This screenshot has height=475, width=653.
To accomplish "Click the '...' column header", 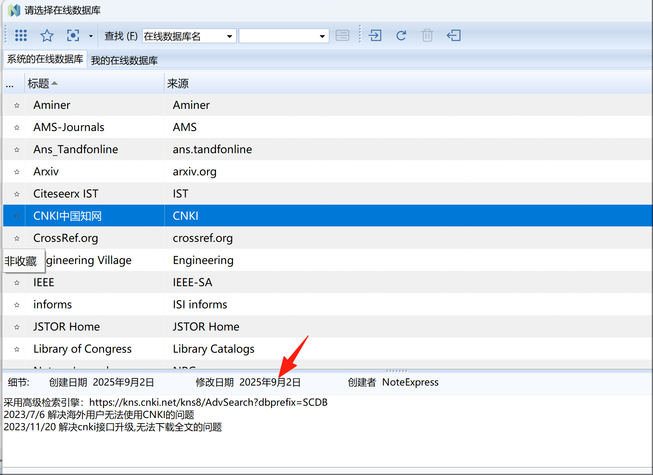I will [x=13, y=84].
